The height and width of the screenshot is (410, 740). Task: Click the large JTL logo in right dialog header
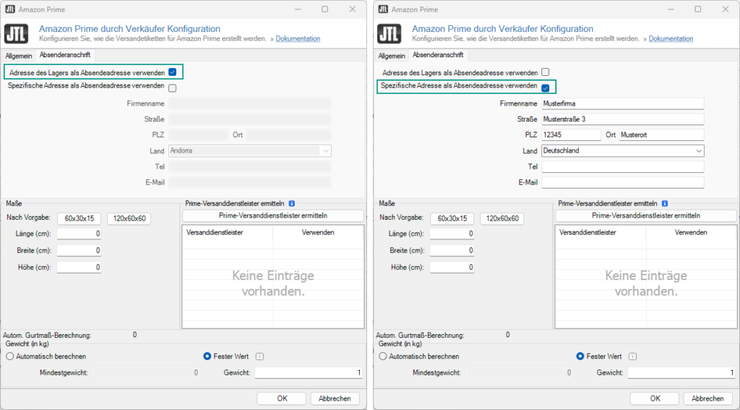pyautogui.click(x=391, y=34)
